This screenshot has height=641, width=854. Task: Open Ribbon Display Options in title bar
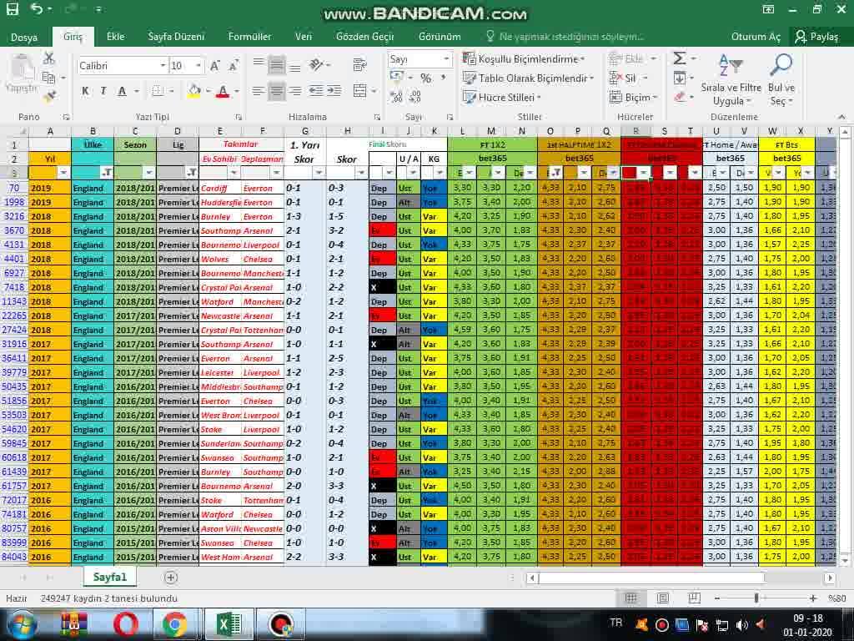tap(768, 8)
